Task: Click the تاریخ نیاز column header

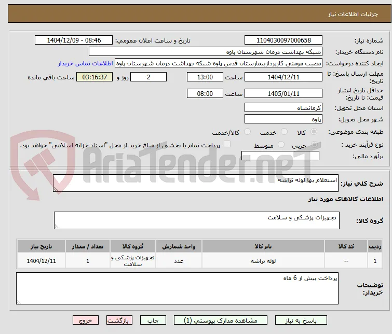Action: tap(41, 246)
